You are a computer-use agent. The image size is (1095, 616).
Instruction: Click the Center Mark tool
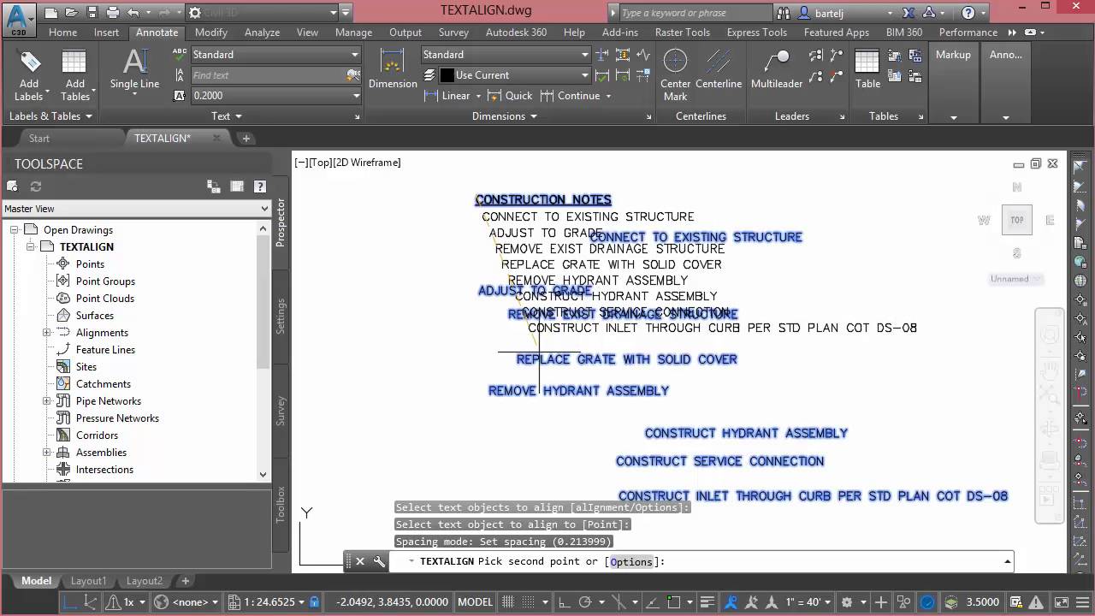pos(675,75)
